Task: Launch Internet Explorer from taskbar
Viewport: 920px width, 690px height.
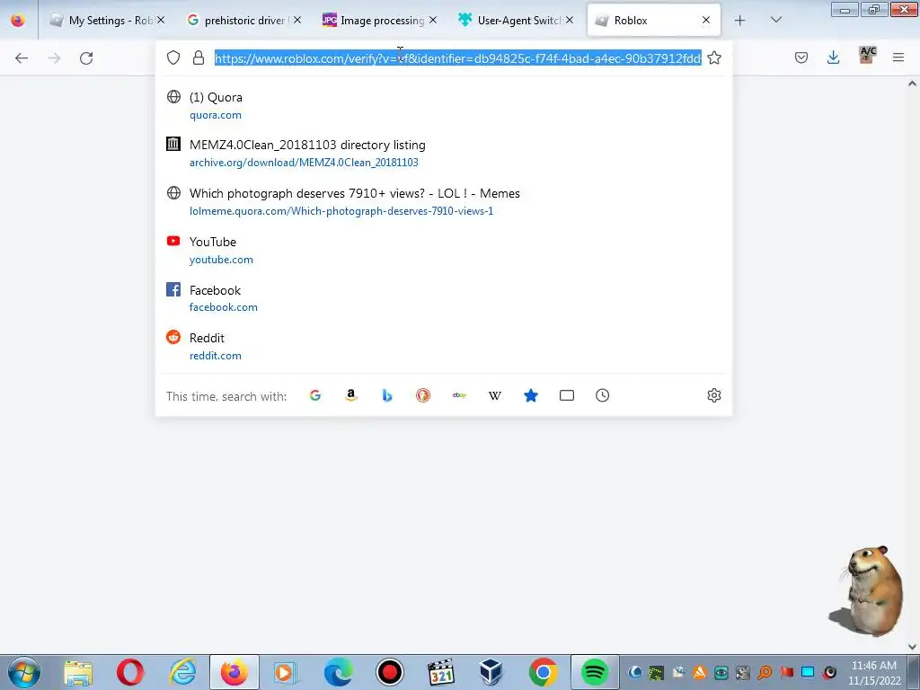Action: click(x=182, y=672)
